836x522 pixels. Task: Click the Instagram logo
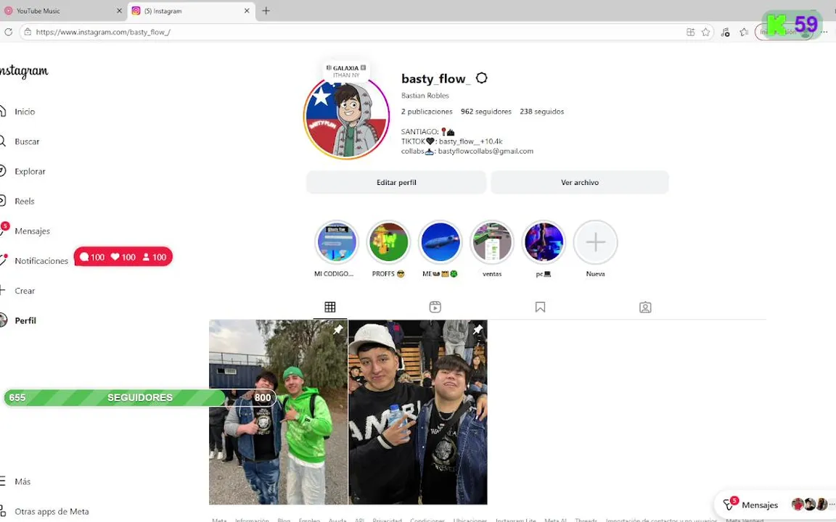(x=24, y=71)
